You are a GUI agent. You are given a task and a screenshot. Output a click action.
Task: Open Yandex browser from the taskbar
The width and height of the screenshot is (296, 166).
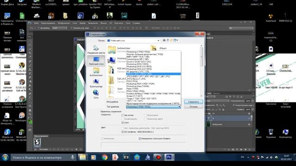[x=115, y=157]
